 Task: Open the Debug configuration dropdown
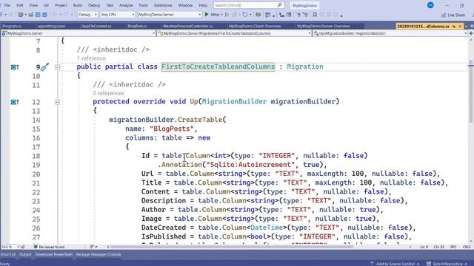(87, 15)
